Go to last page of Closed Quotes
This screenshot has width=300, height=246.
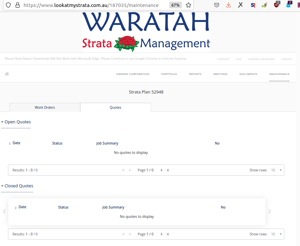click(x=168, y=234)
